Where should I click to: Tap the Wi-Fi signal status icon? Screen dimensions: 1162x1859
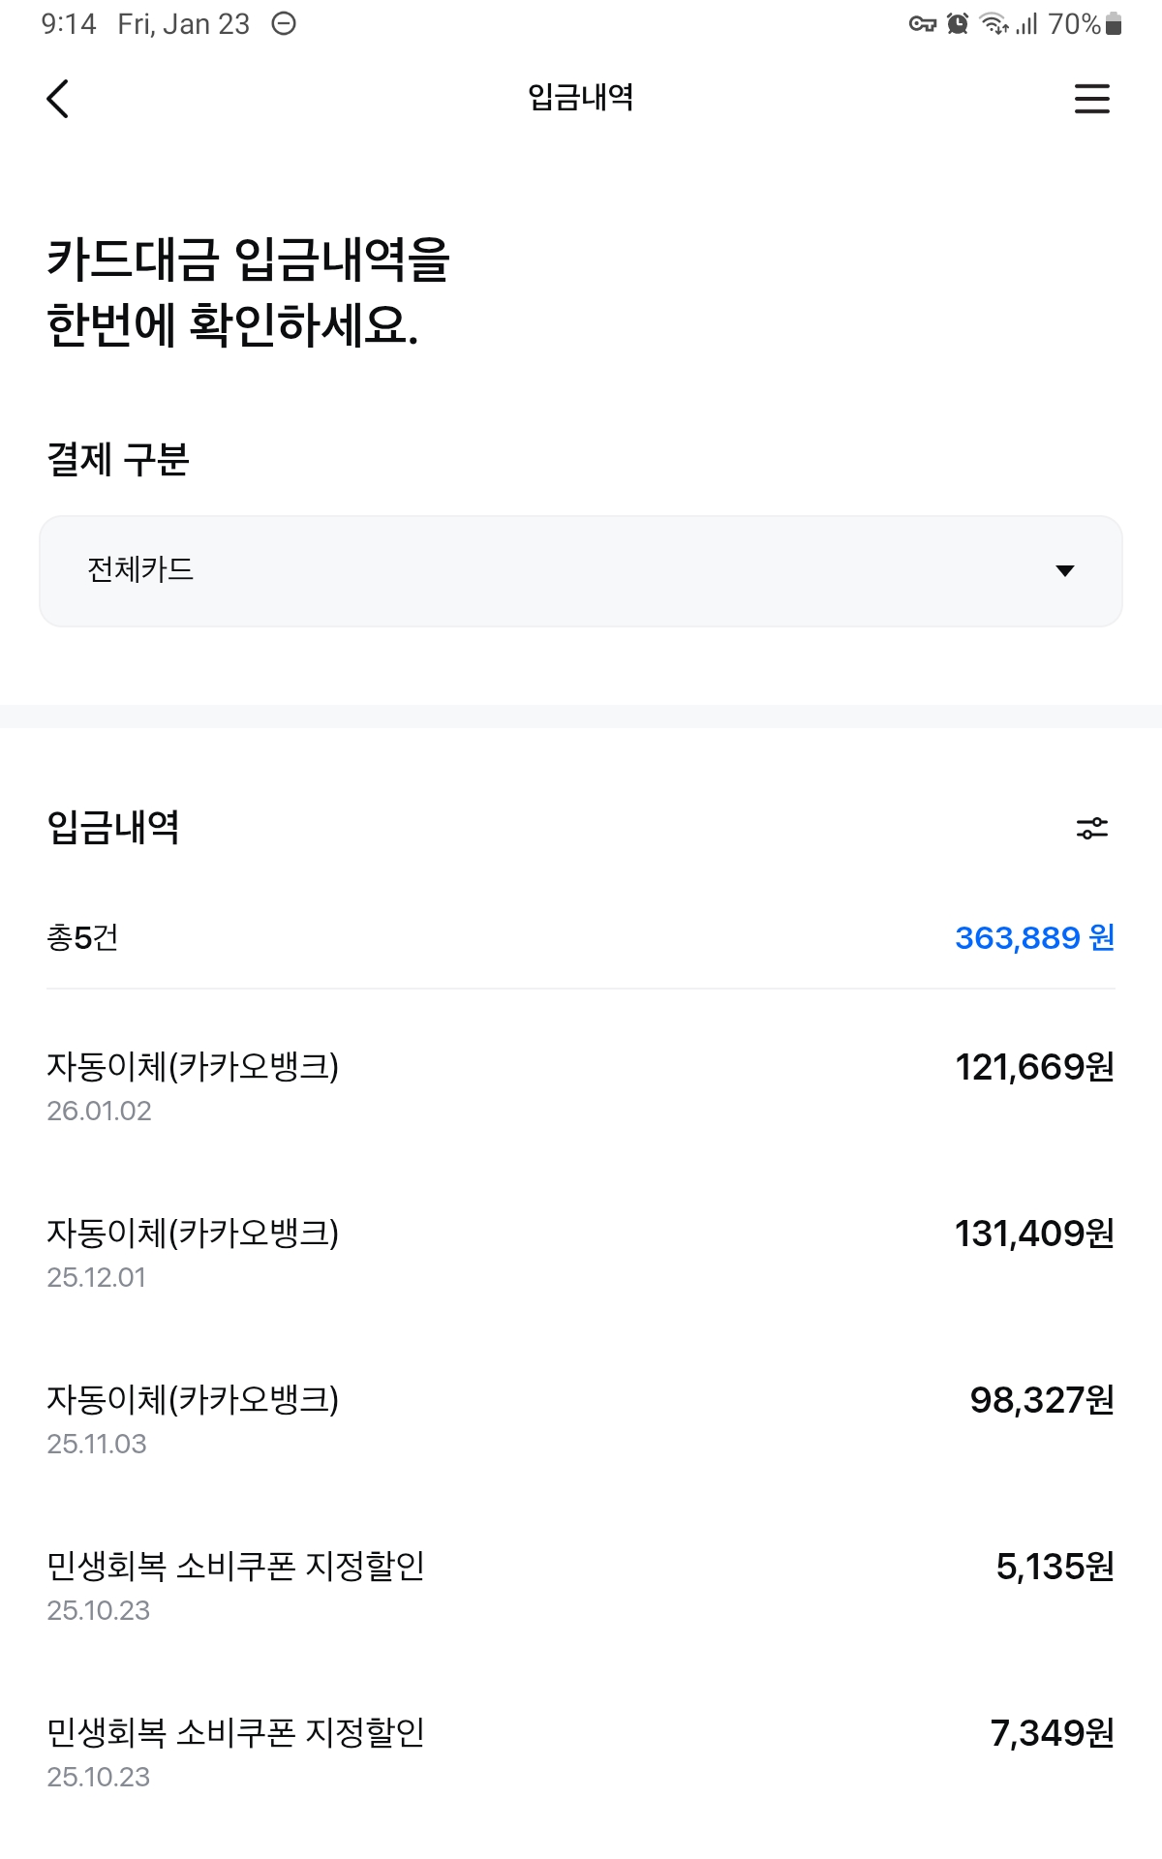(994, 24)
